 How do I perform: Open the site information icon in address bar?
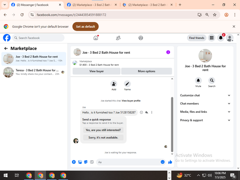(32, 15)
